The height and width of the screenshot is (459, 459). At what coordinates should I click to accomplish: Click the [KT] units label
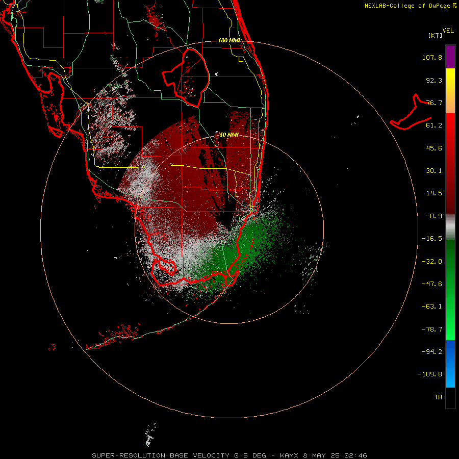tap(436, 35)
